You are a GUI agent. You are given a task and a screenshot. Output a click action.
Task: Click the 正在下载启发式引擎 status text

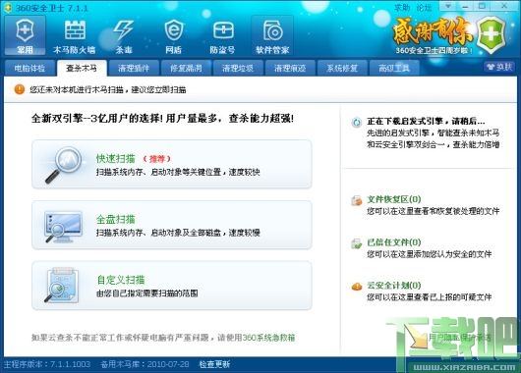tap(426, 122)
